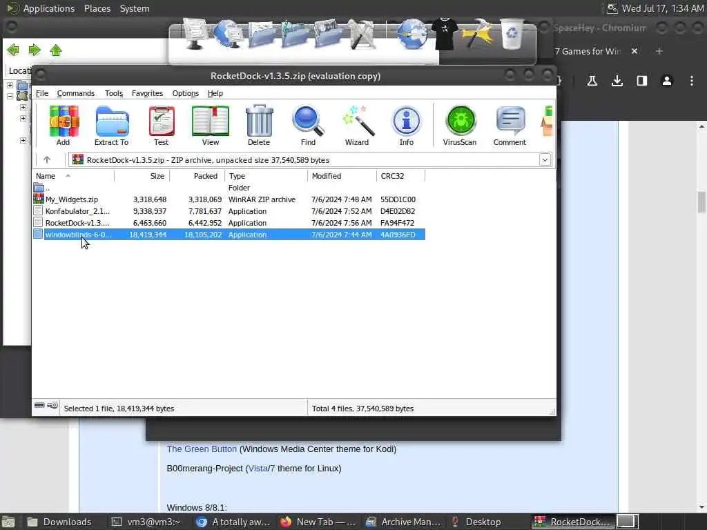Screen dimensions: 707x530
Task: Sort the list by Packed column
Action: (x=197, y=176)
